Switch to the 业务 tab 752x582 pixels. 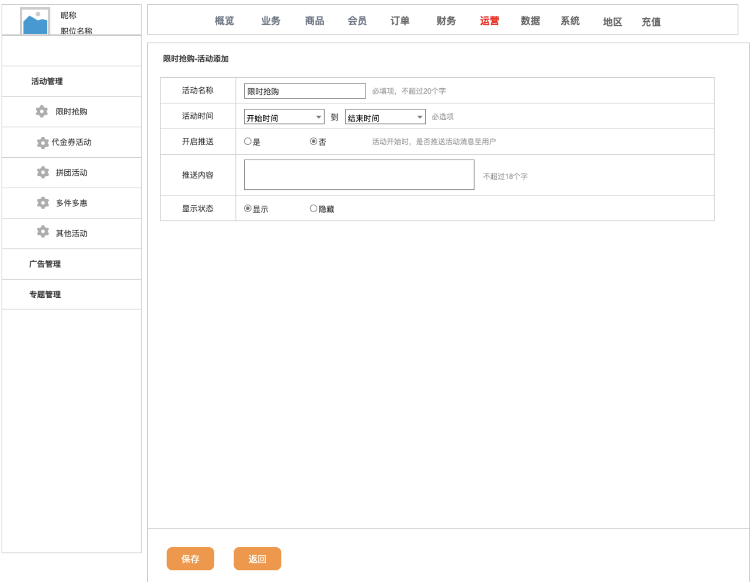[271, 21]
